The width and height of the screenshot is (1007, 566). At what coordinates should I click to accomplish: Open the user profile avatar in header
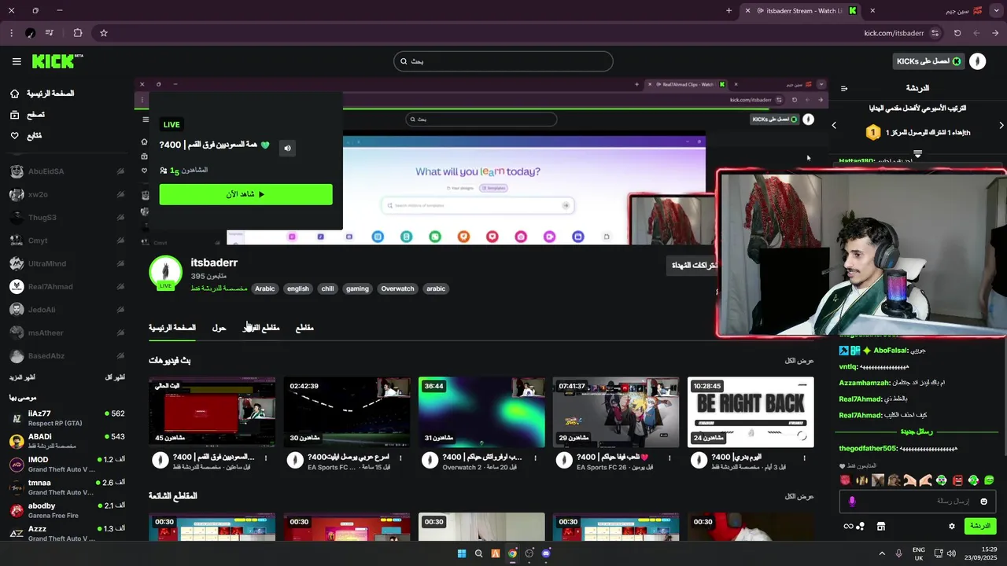(977, 61)
